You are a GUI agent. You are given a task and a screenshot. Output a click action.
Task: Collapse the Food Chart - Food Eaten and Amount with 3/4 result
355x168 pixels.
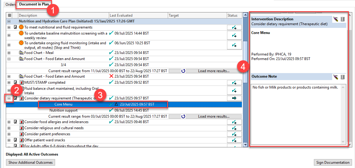(9, 59)
